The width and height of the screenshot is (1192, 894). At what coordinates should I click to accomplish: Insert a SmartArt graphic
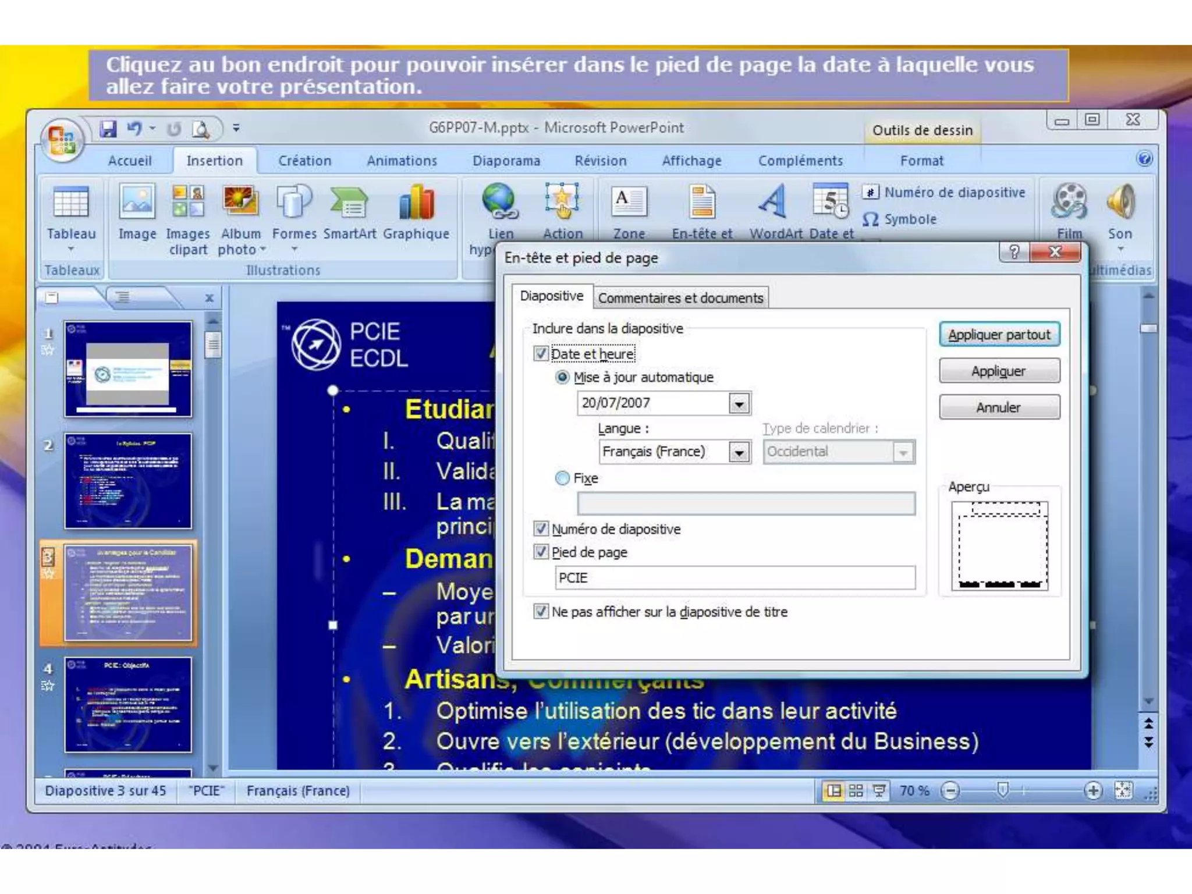click(350, 212)
